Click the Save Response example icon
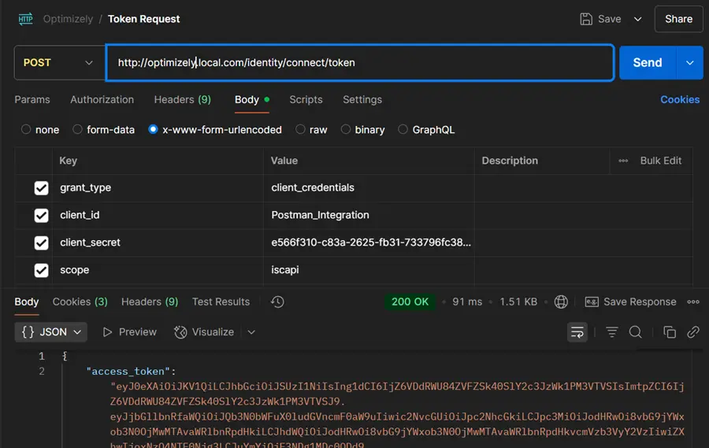Screen dimensions: 709x448 [592, 302]
